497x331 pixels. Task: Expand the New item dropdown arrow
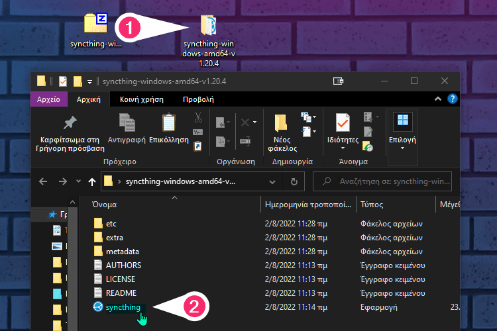(x=314, y=117)
